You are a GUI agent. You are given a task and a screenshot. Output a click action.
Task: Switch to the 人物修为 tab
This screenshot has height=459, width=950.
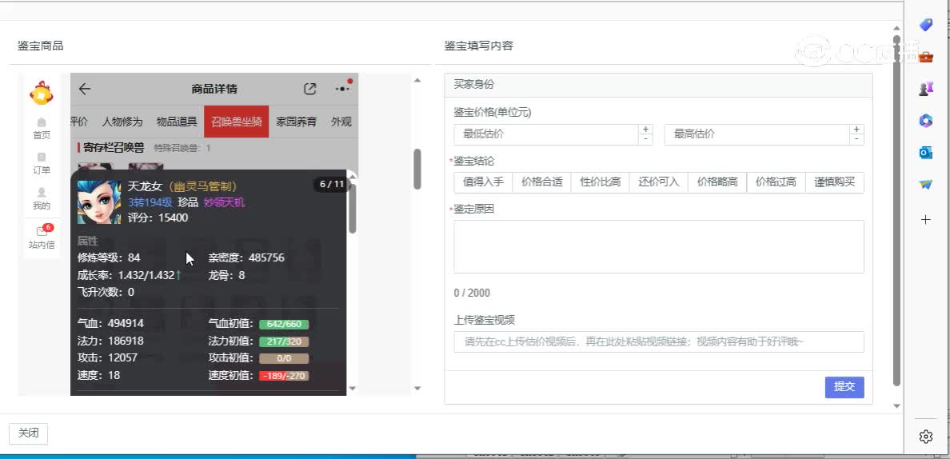click(x=122, y=122)
